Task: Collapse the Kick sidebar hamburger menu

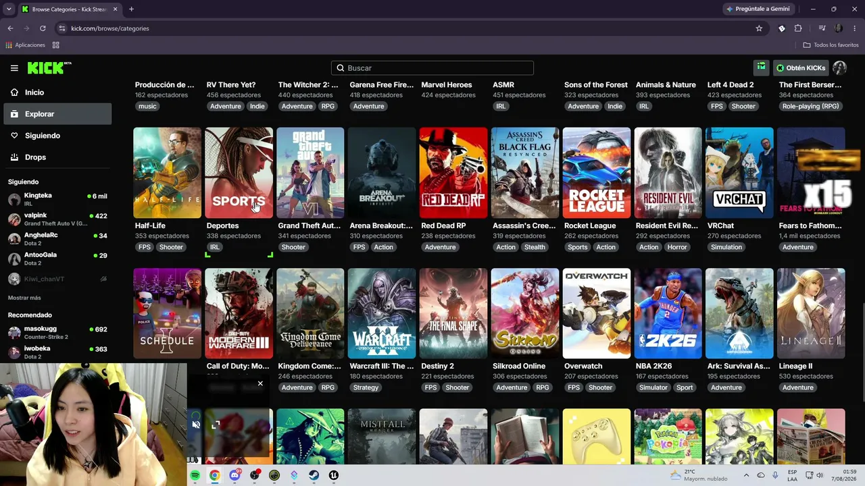Action: (14, 68)
